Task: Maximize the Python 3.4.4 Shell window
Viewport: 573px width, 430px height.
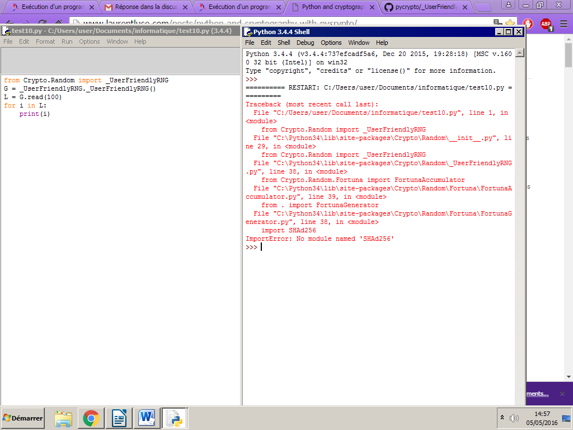Action: tap(508, 32)
